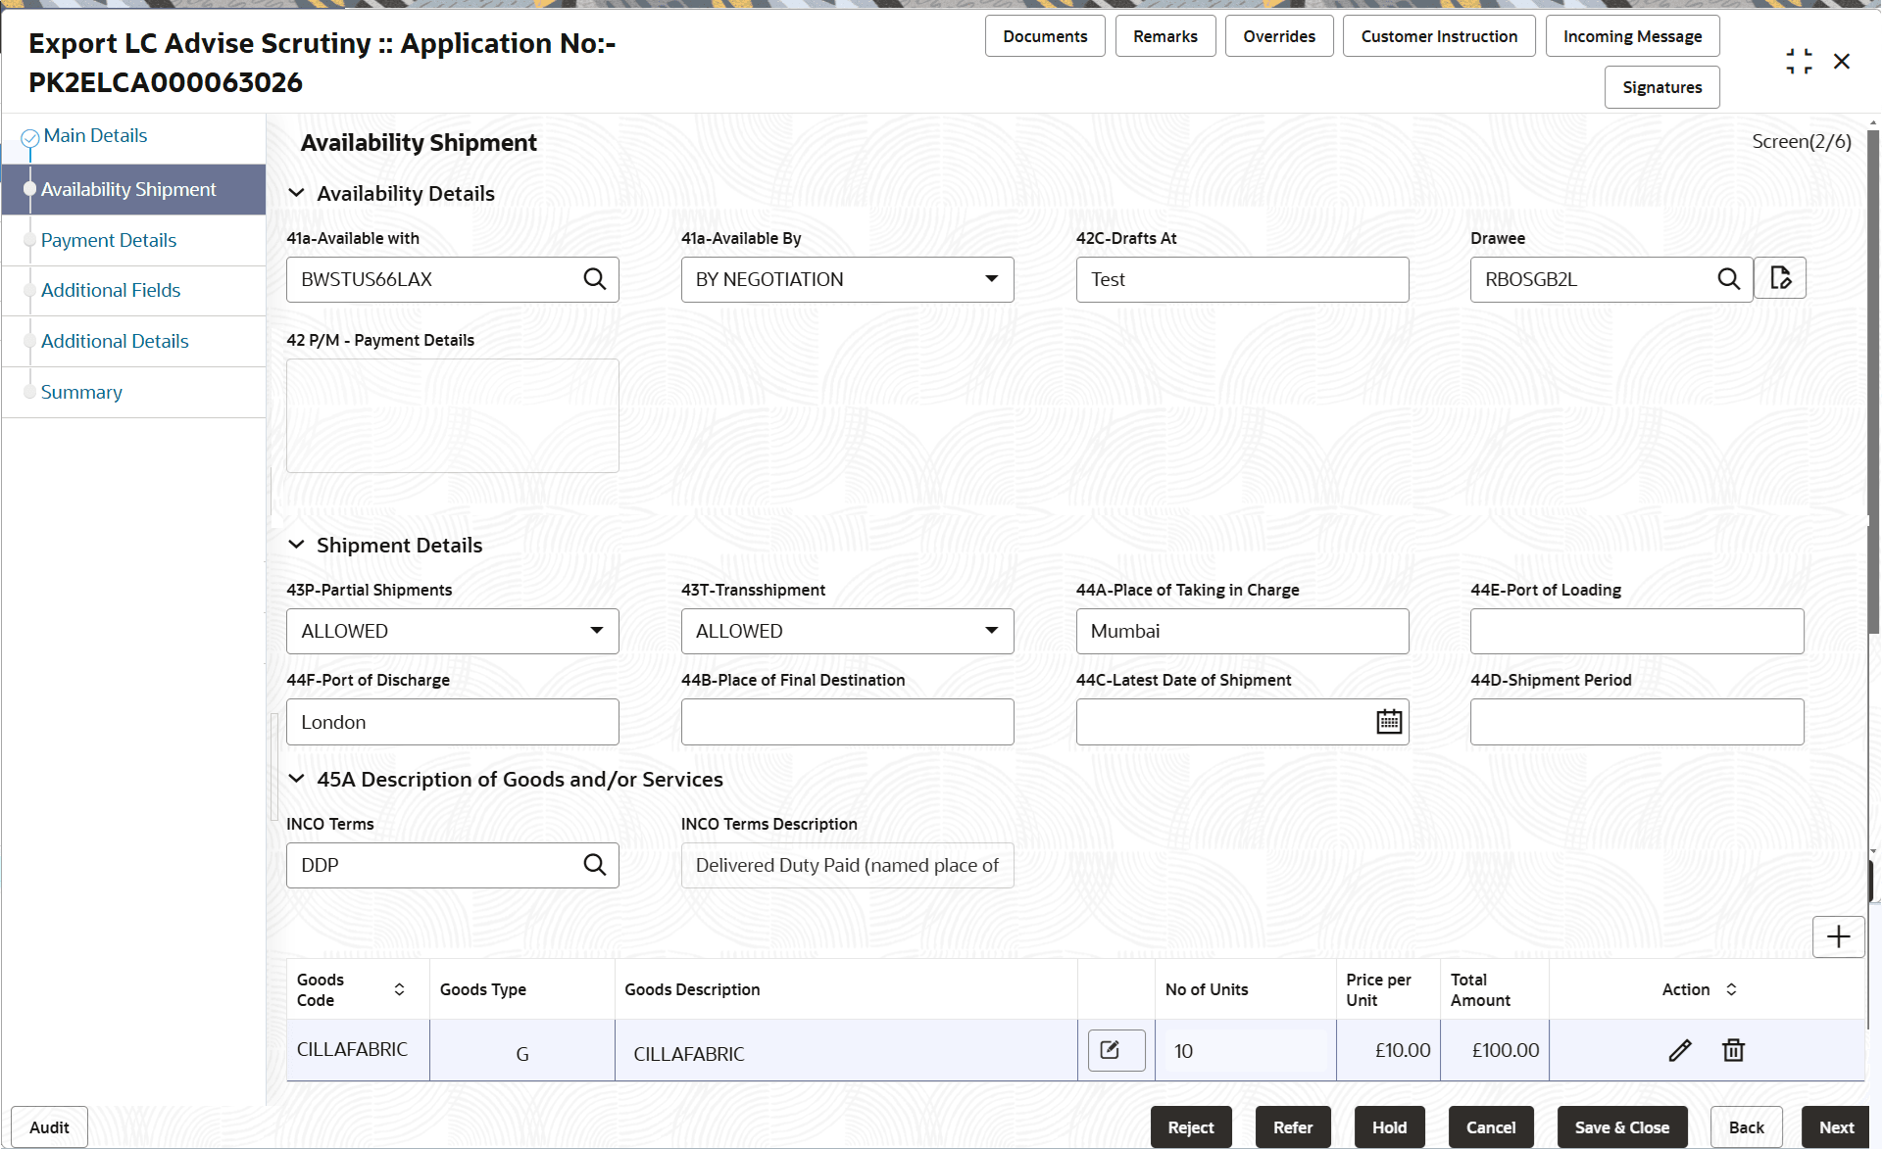Add a new goods row with plus icon
The width and height of the screenshot is (1882, 1149).
tap(1838, 937)
